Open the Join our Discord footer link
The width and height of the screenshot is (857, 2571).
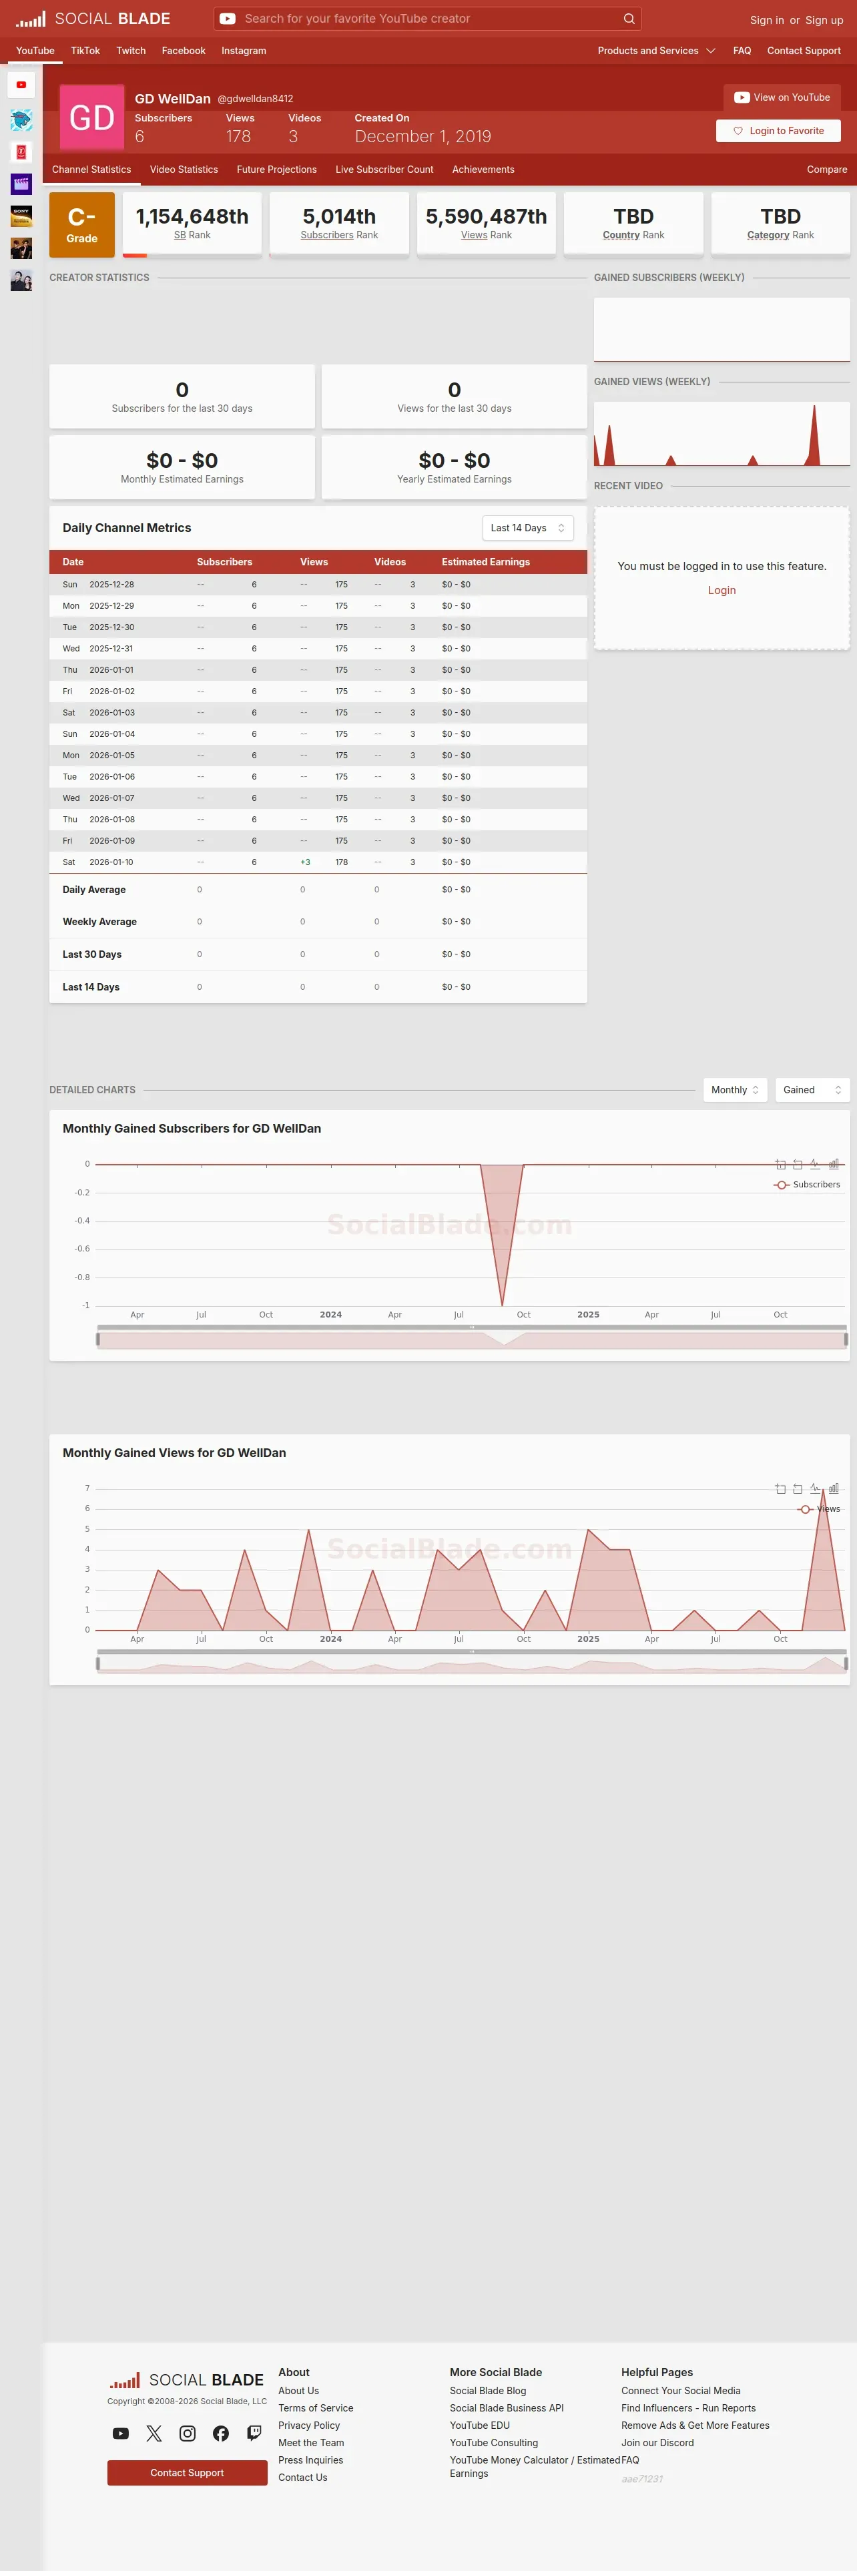tap(657, 2442)
